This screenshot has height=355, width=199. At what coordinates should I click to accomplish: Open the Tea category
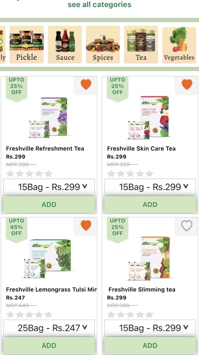141,44
